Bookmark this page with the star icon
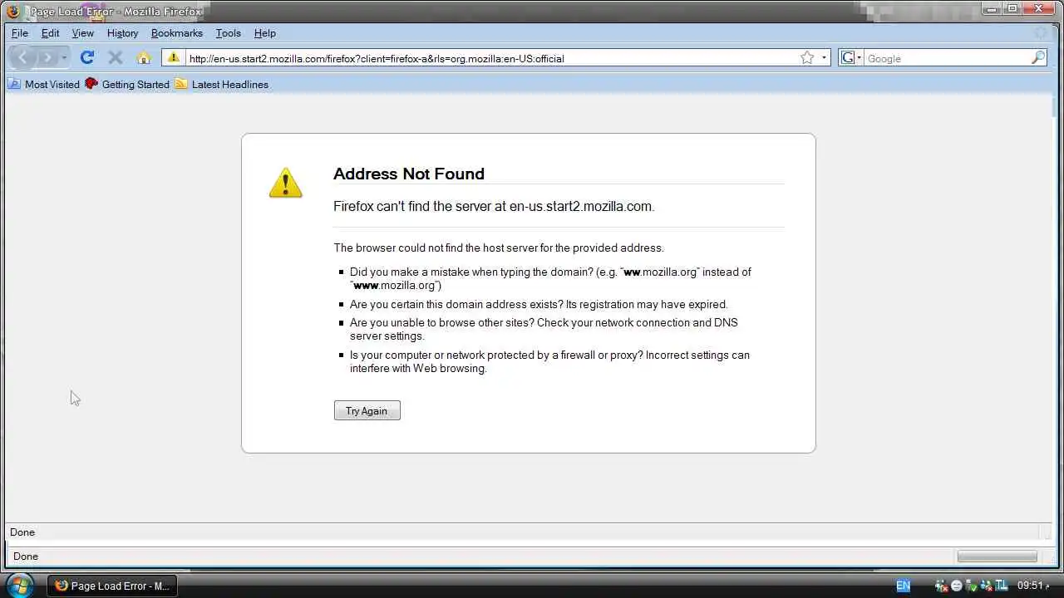Viewport: 1064px width, 598px height. point(806,57)
